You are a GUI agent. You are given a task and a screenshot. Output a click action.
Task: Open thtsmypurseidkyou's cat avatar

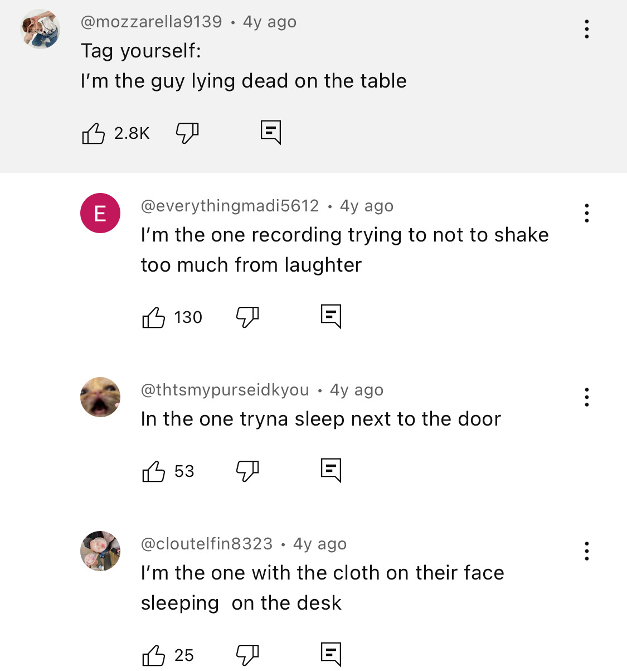pos(100,397)
